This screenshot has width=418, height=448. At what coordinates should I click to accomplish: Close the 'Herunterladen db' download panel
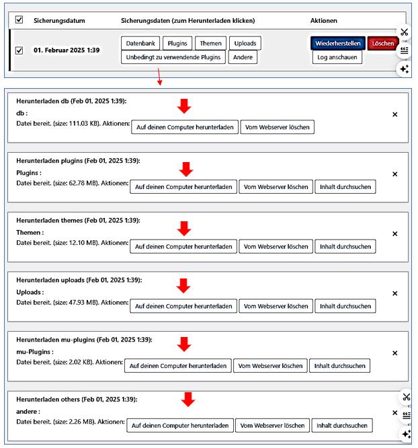(394, 114)
